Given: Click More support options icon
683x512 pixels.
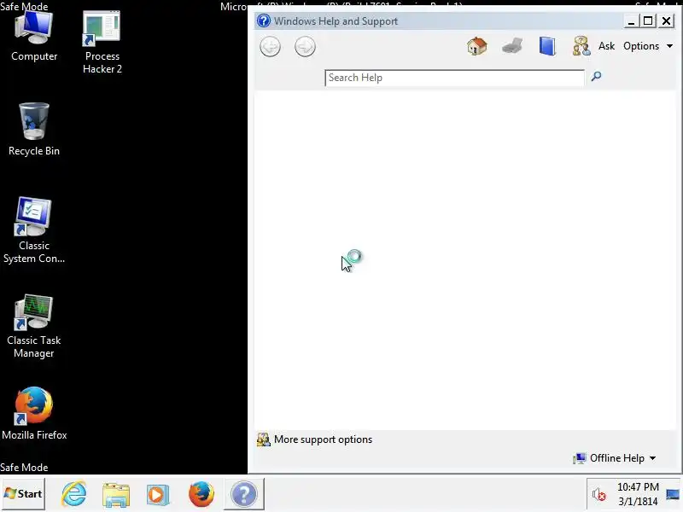Looking at the screenshot, I should click(x=264, y=439).
